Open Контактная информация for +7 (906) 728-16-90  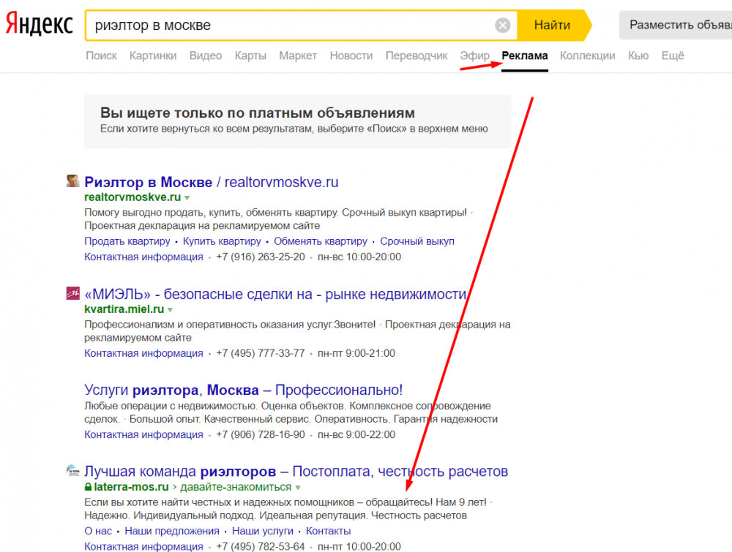coord(143,434)
